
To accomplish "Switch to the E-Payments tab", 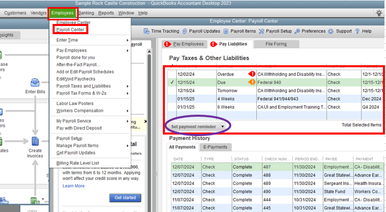I will (x=215, y=147).
